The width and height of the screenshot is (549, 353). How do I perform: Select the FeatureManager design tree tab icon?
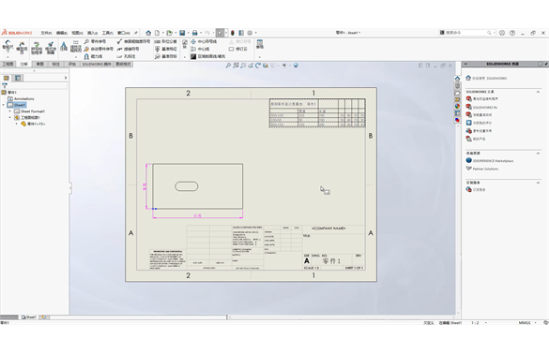click(x=7, y=78)
